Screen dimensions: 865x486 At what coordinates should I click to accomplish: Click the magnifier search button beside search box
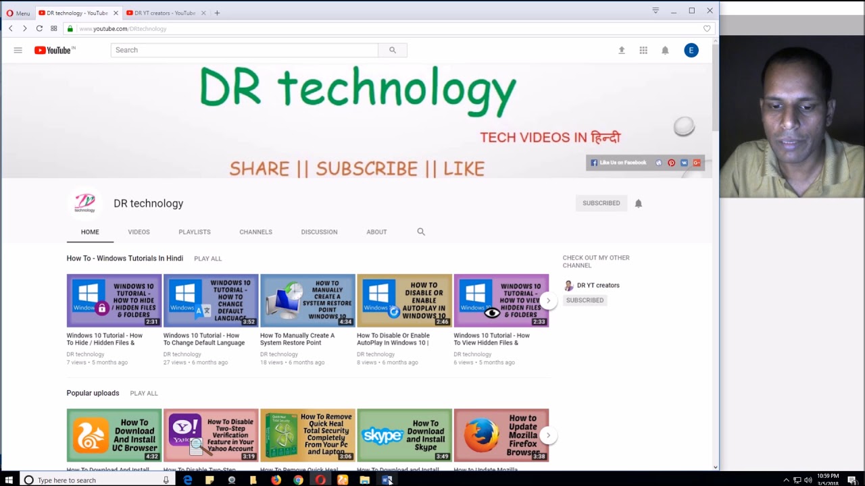pos(393,50)
